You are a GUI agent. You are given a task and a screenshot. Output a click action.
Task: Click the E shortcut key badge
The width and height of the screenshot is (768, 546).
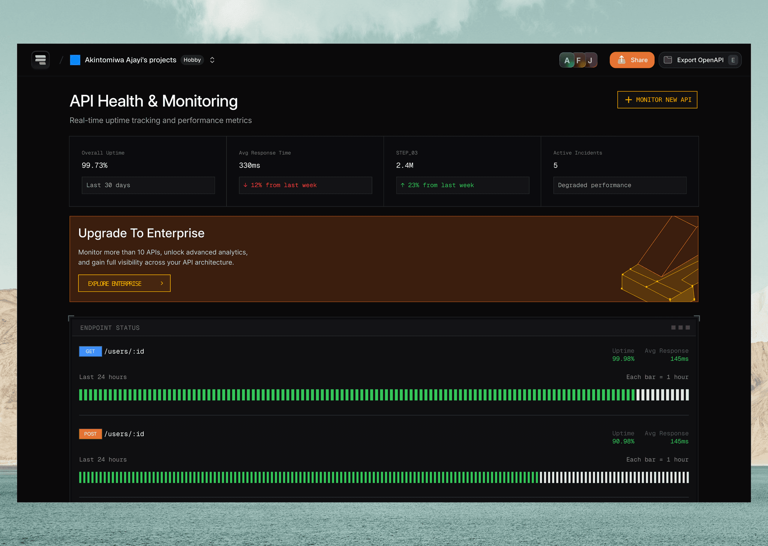point(733,60)
